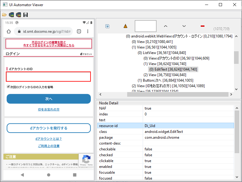
Task: Capture a device screenshot with the first phone icon
Action: [11, 15]
